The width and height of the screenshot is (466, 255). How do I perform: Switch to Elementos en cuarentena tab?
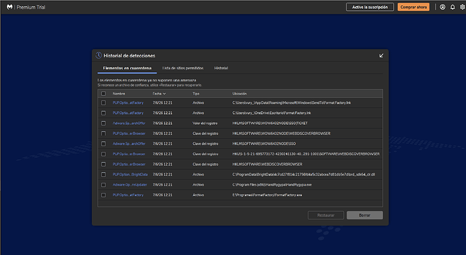pos(127,68)
